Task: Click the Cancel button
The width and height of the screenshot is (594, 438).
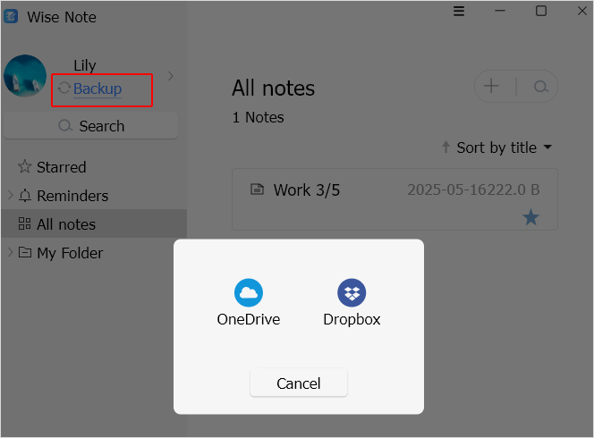Action: [299, 383]
